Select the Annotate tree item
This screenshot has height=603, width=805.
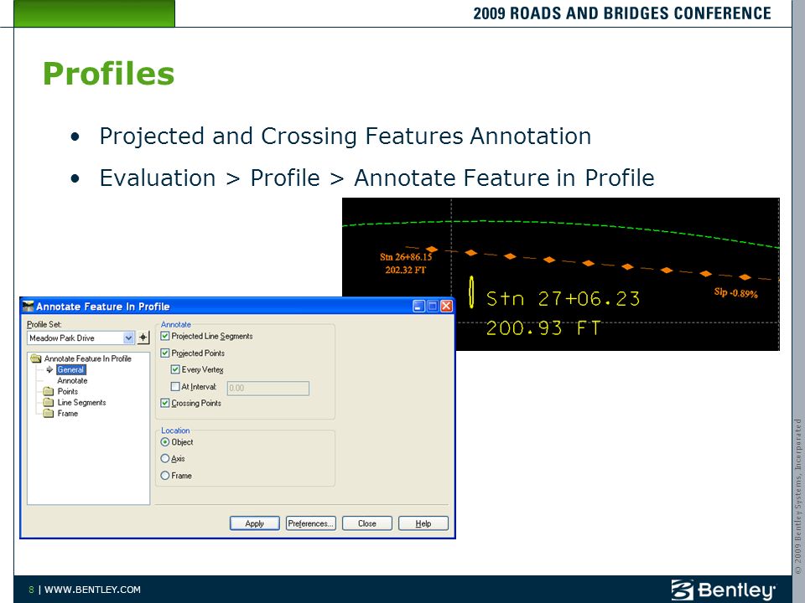72,380
